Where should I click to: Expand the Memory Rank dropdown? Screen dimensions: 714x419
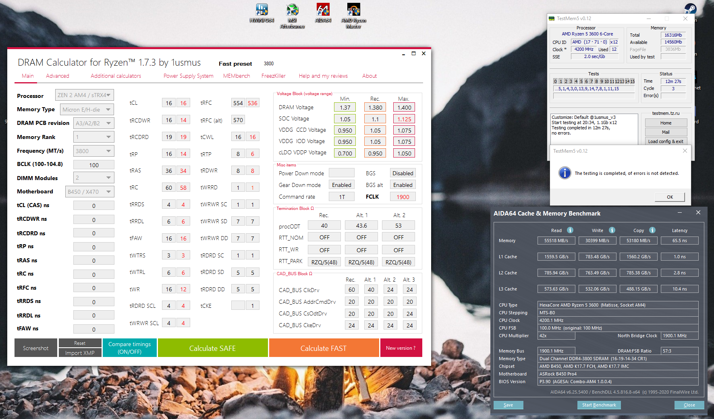pyautogui.click(x=93, y=137)
